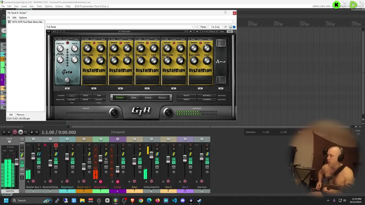Toggle the master Mono button
Viewport: 365px width, 205px height.
22,139
